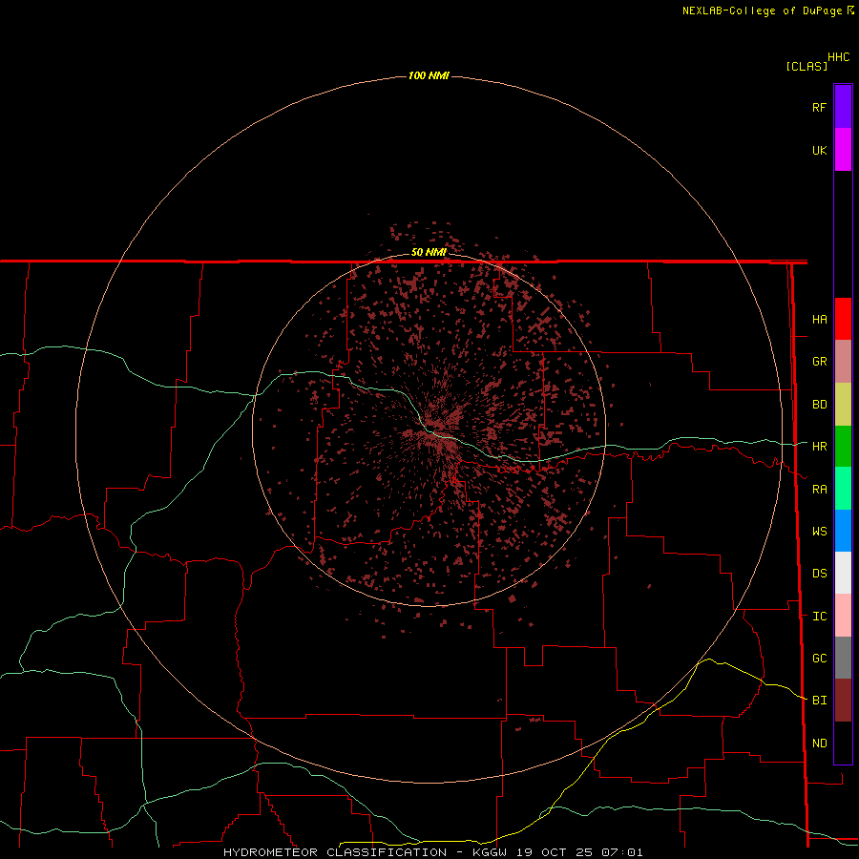
Task: Click the BD legend label
Action: click(819, 405)
